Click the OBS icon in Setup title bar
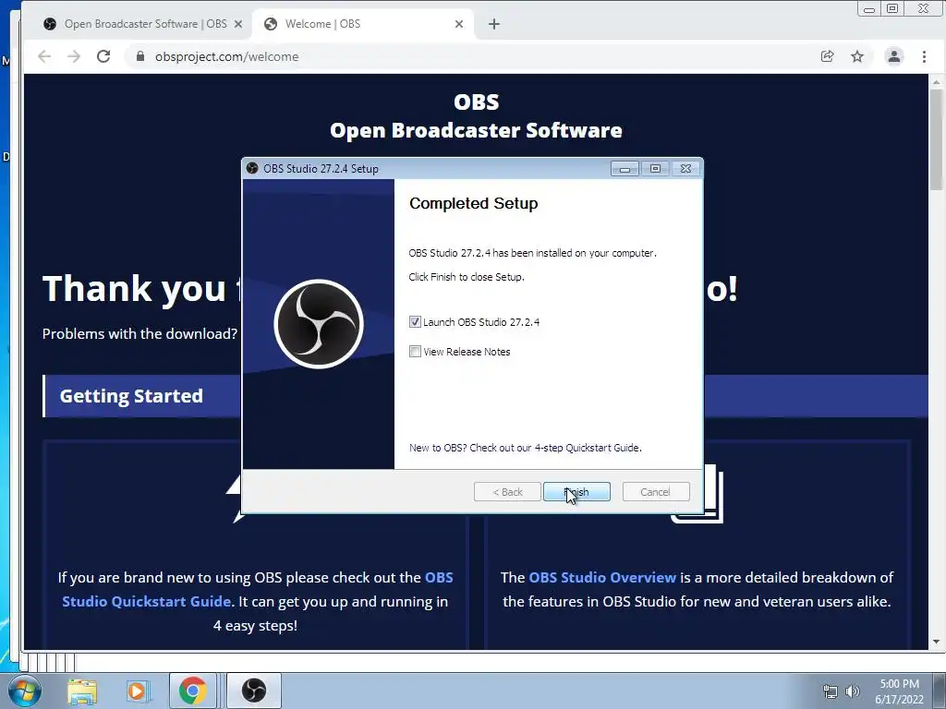The image size is (946, 709). tap(252, 168)
